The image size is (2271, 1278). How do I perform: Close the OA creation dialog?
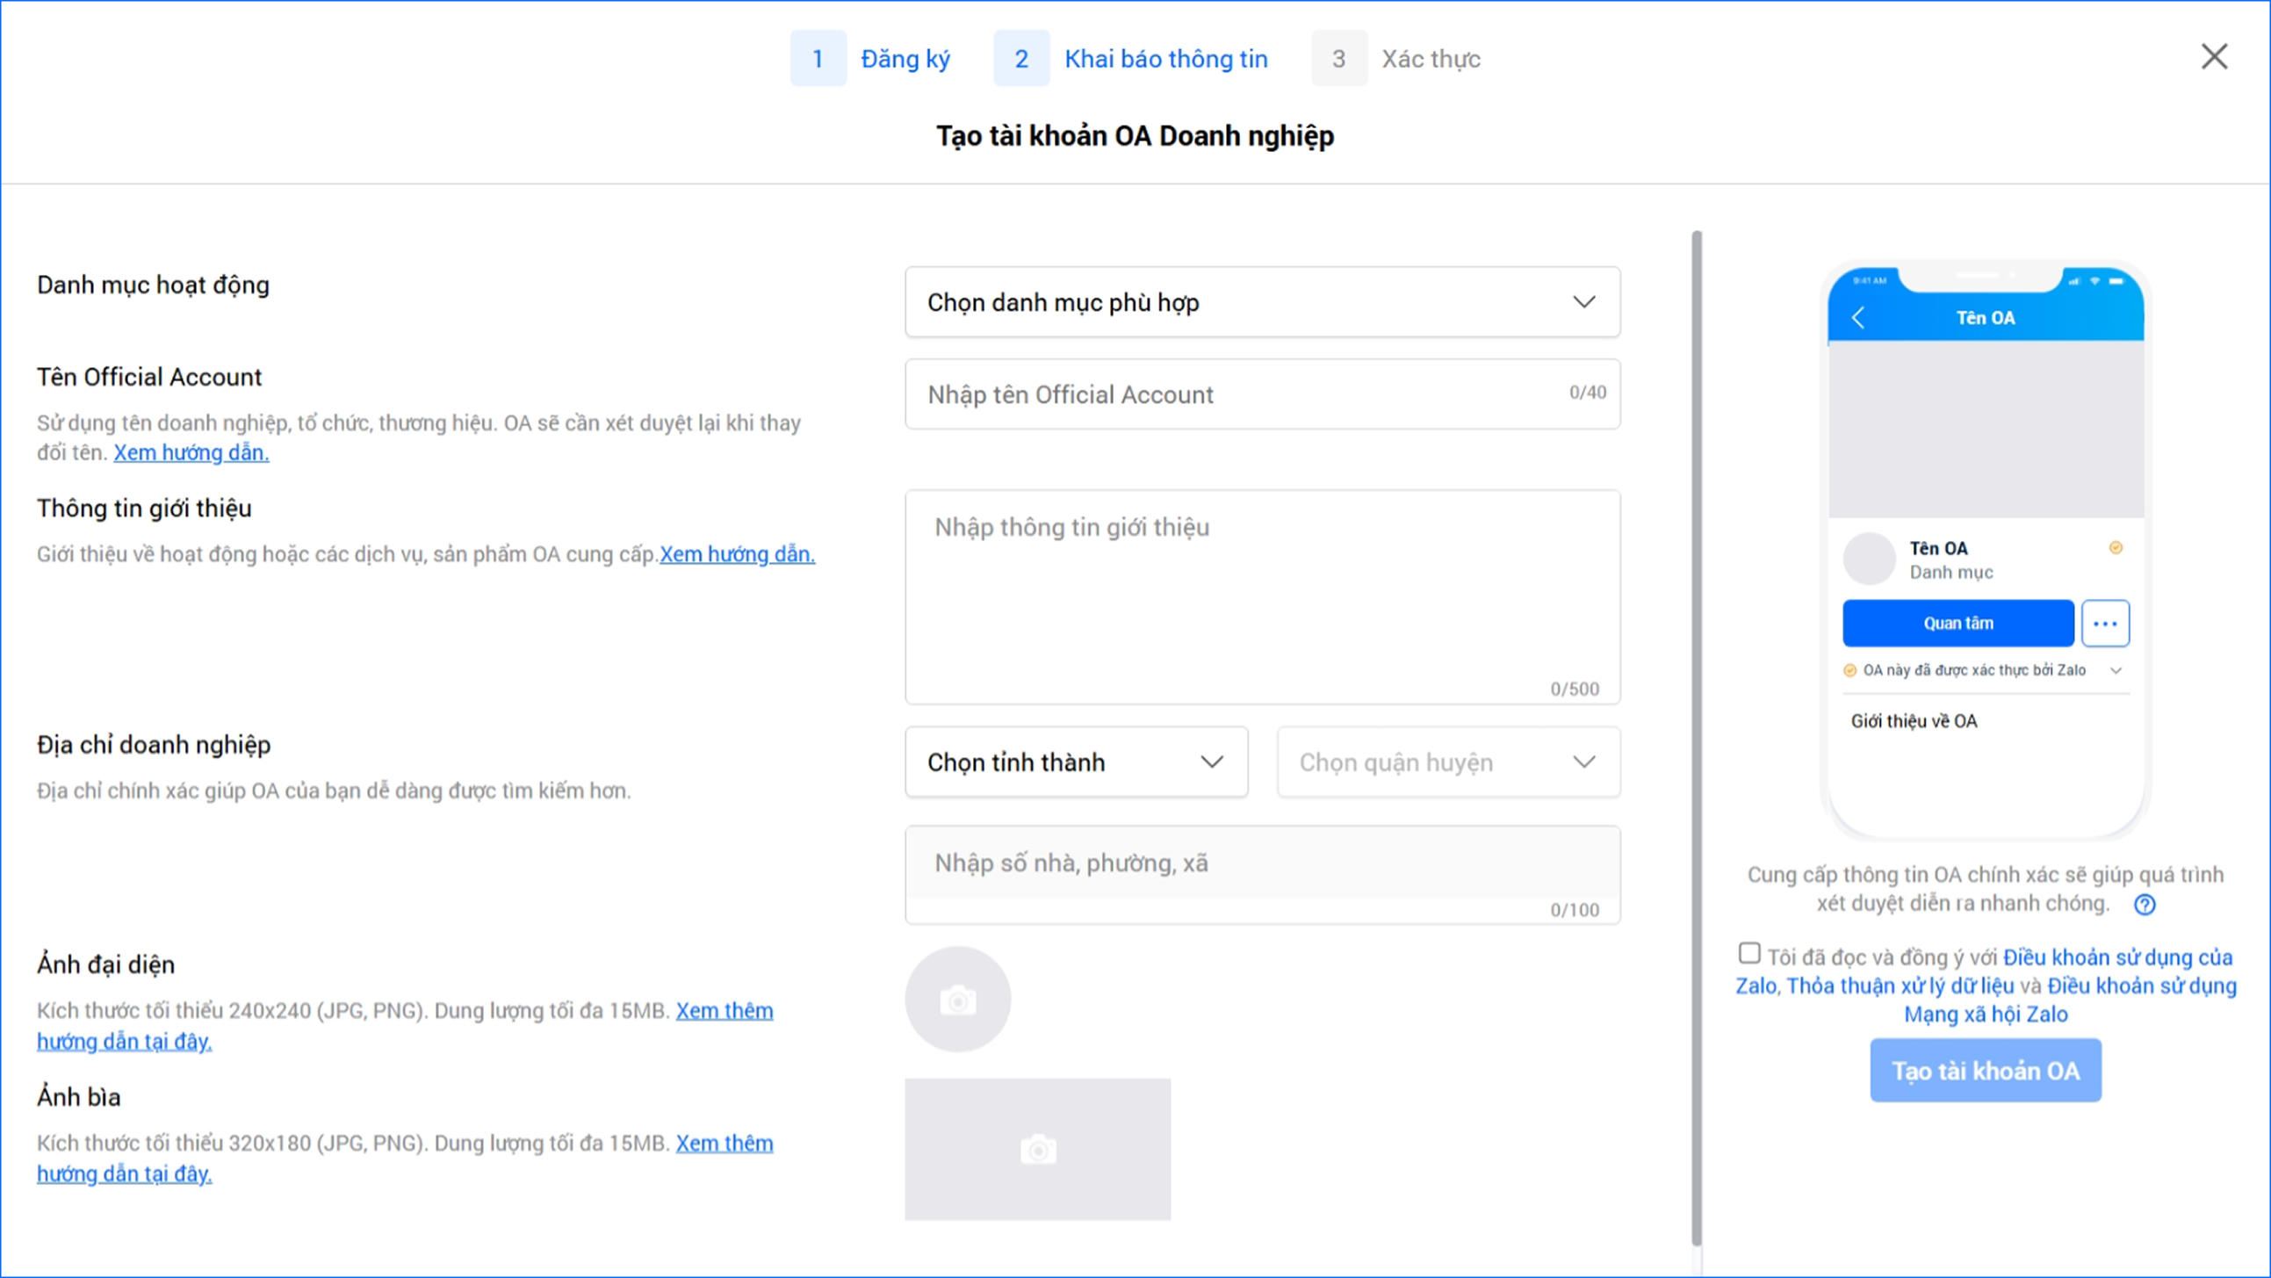(2214, 56)
